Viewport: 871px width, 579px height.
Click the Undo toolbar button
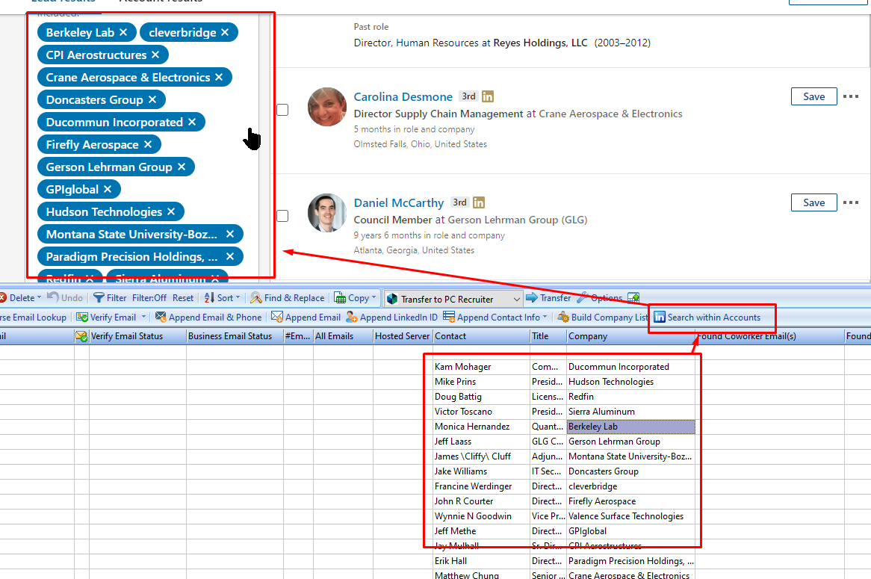tap(65, 298)
